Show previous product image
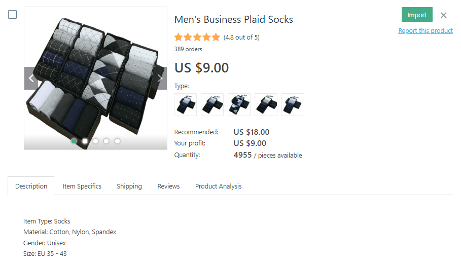The width and height of the screenshot is (461, 263). (x=31, y=78)
